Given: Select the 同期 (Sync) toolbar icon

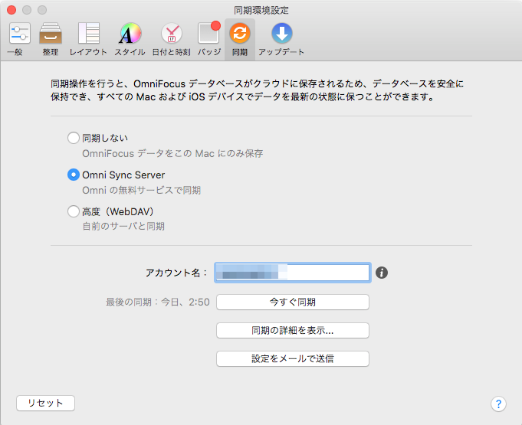Looking at the screenshot, I should point(240,39).
